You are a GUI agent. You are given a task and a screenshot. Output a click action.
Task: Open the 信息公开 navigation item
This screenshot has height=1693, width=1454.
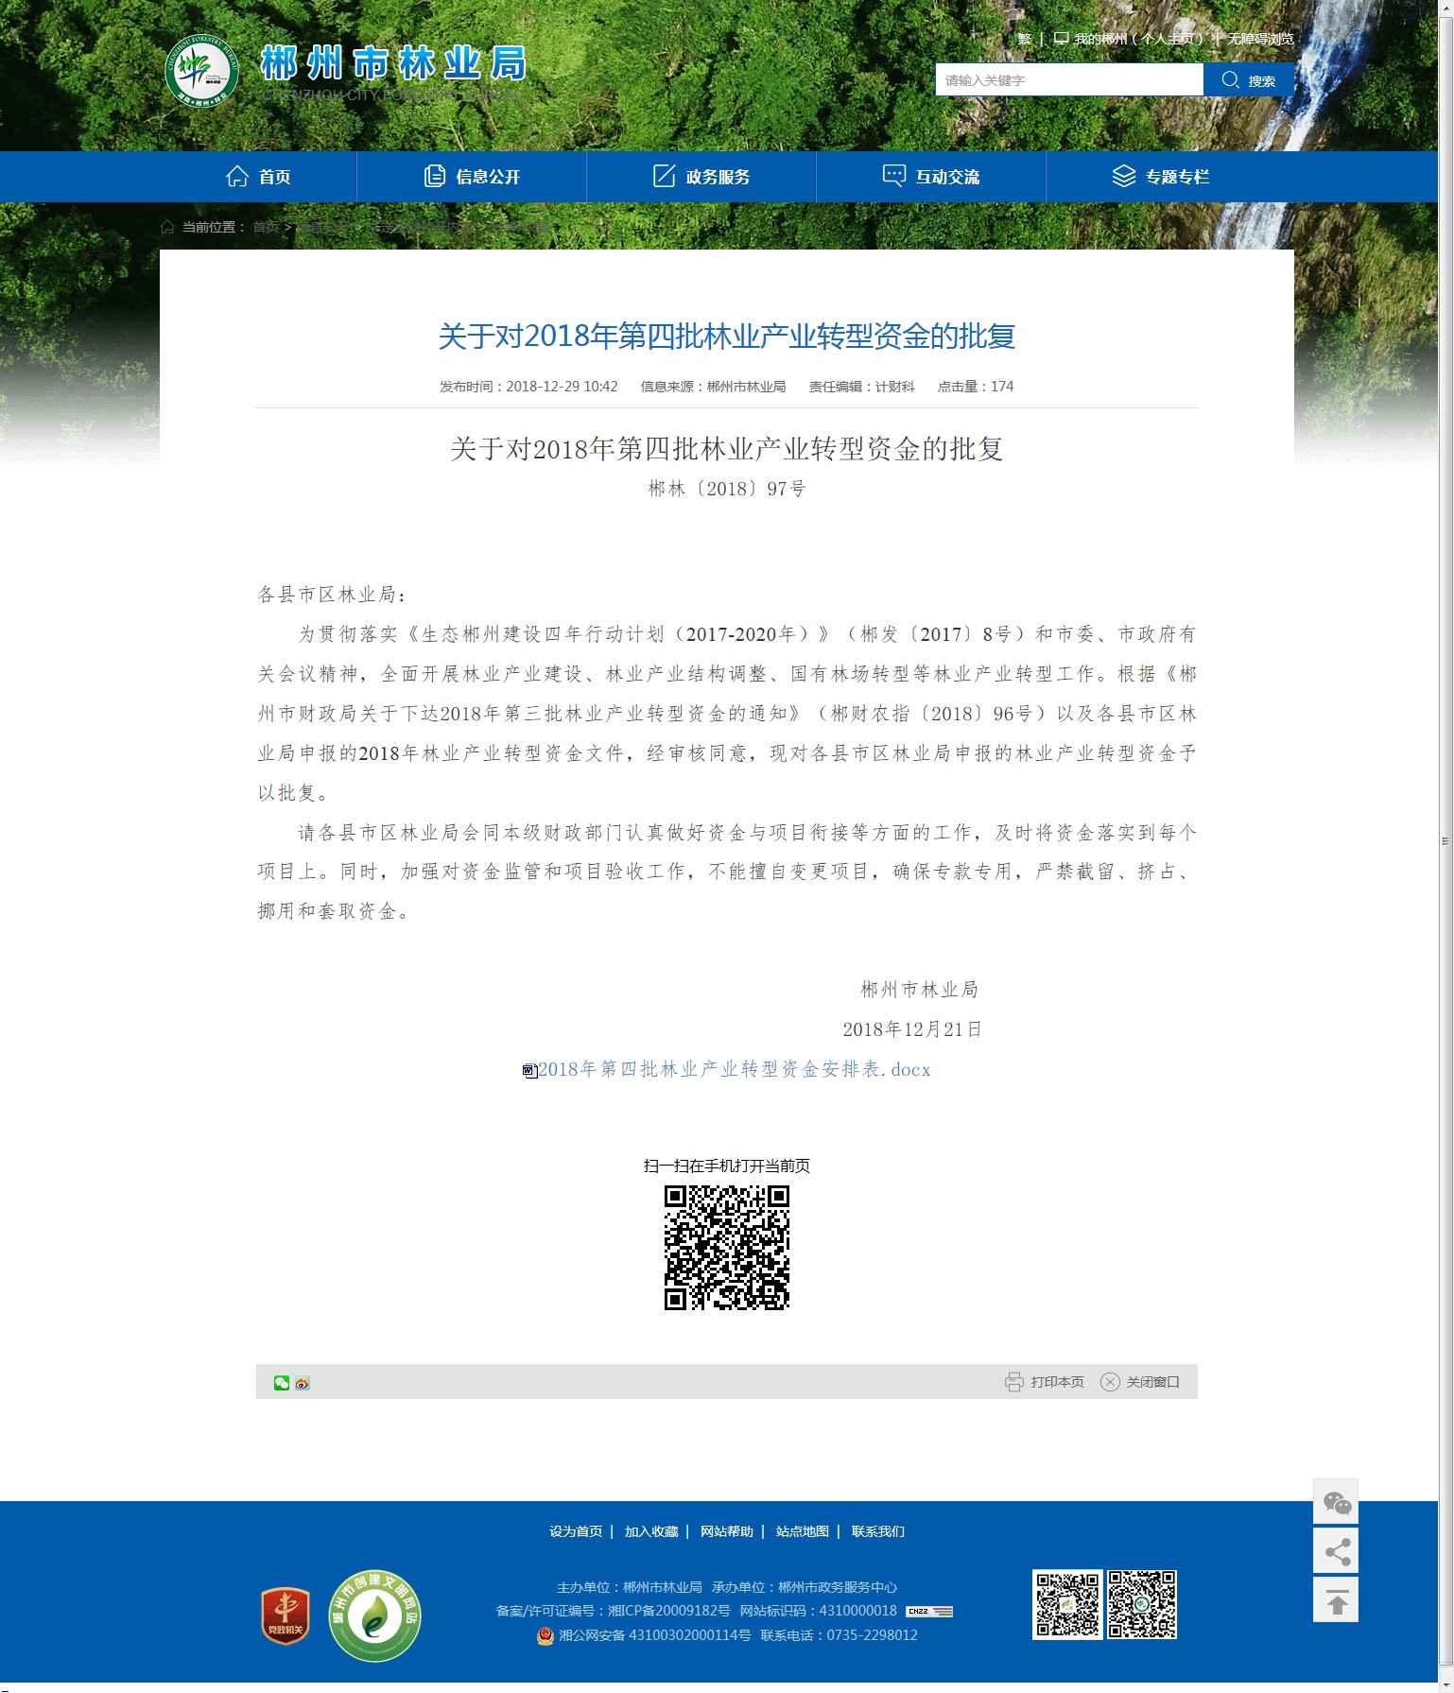472,177
